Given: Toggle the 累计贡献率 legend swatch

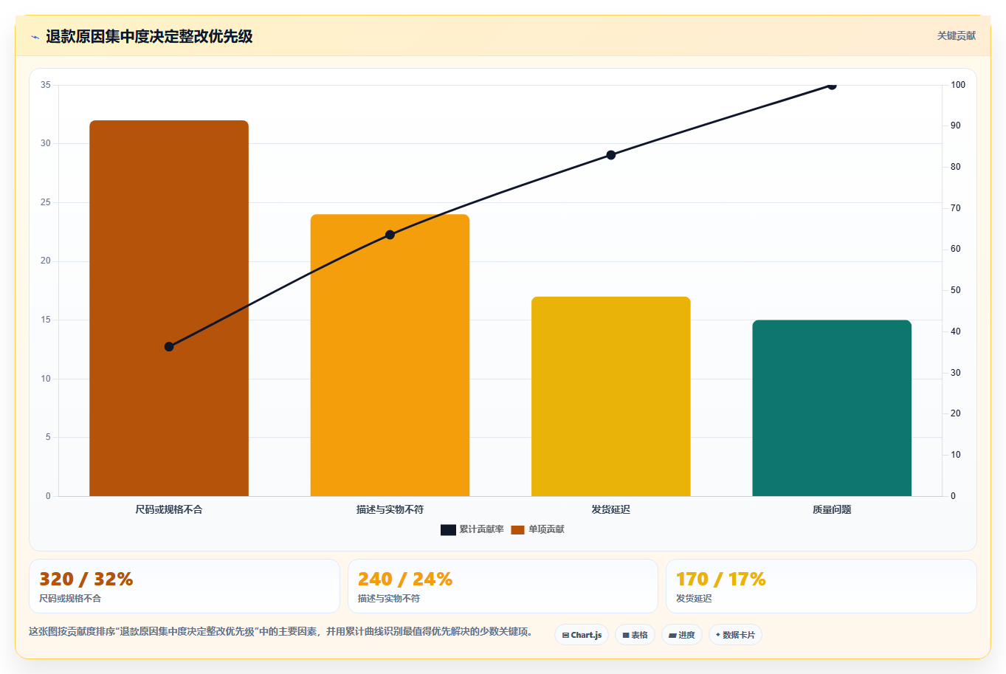Looking at the screenshot, I should (448, 529).
